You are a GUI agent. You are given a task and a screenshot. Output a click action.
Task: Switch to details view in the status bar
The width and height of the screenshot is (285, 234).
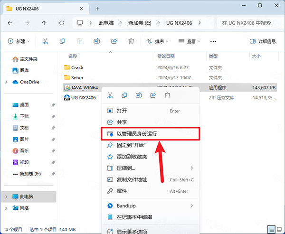pyautogui.click(x=271, y=229)
